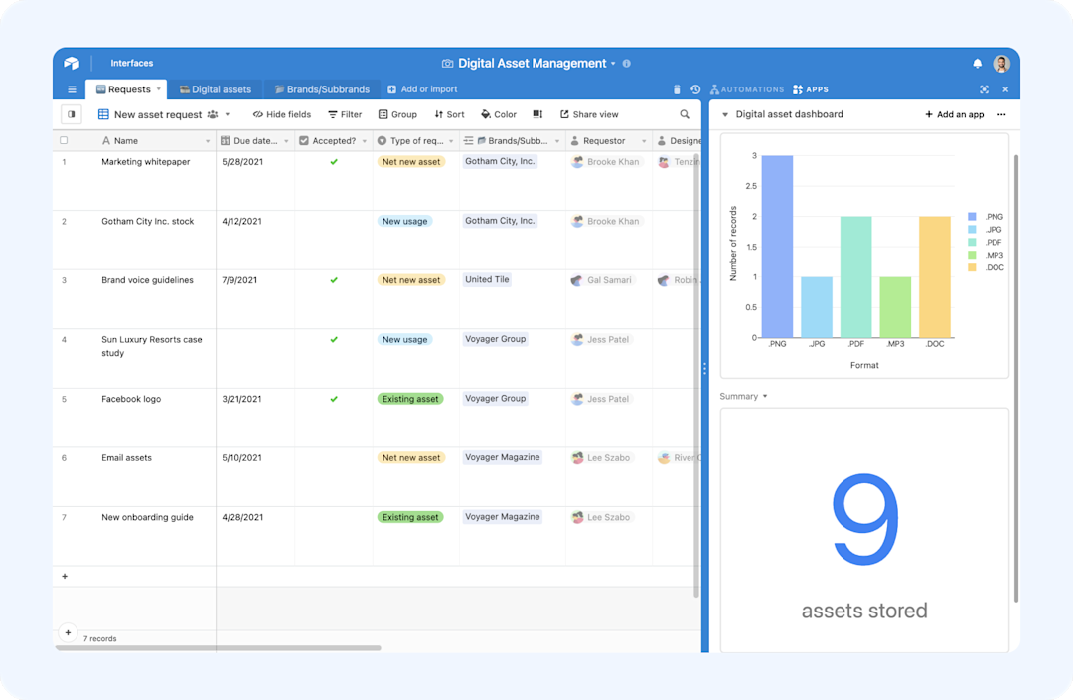The image size is (1073, 700).
Task: Open the Automations panel
Action: pyautogui.click(x=747, y=89)
